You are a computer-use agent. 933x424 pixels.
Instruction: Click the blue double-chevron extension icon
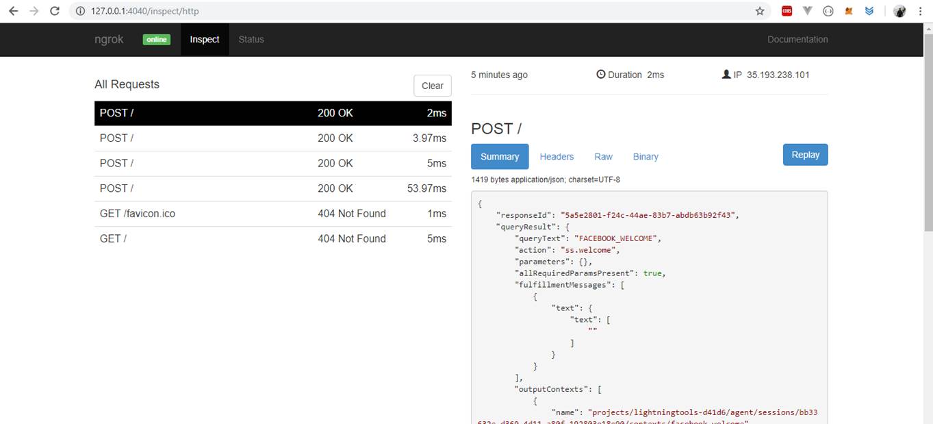pos(869,11)
